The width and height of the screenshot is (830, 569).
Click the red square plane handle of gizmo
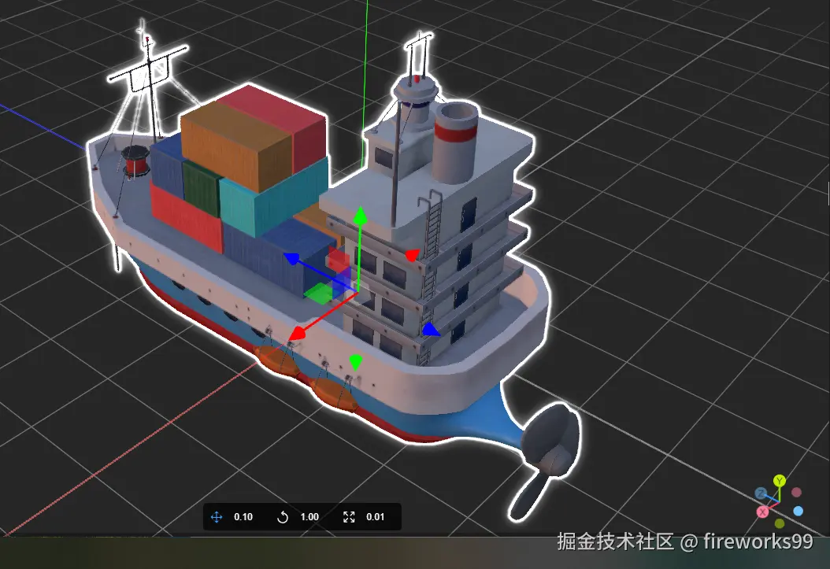pos(337,260)
